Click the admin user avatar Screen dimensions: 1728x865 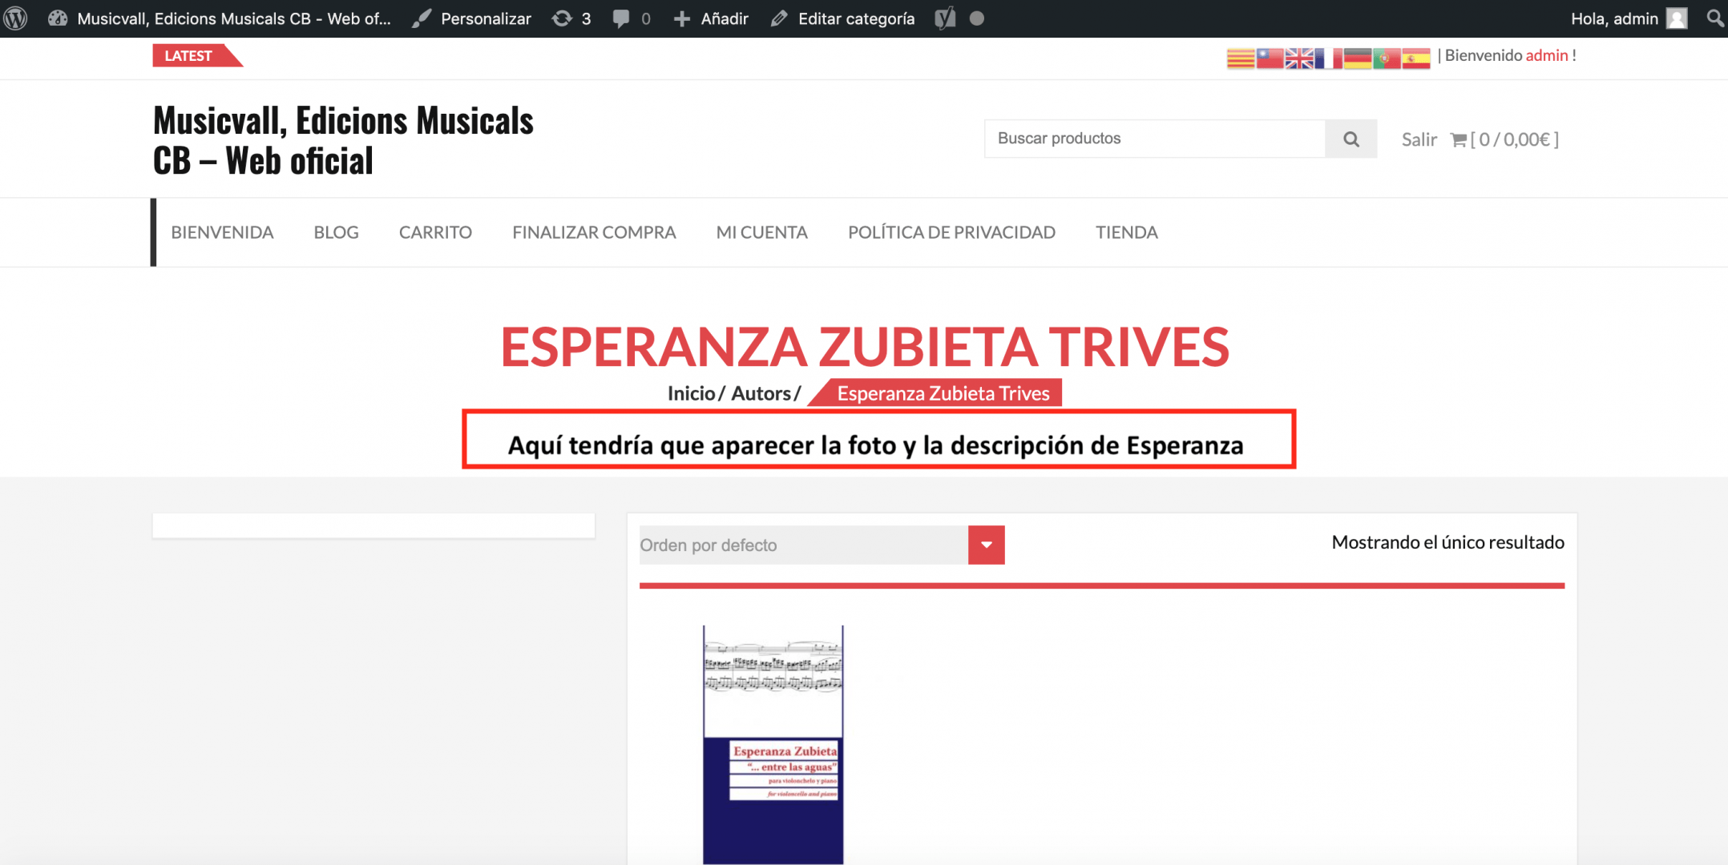[1677, 18]
